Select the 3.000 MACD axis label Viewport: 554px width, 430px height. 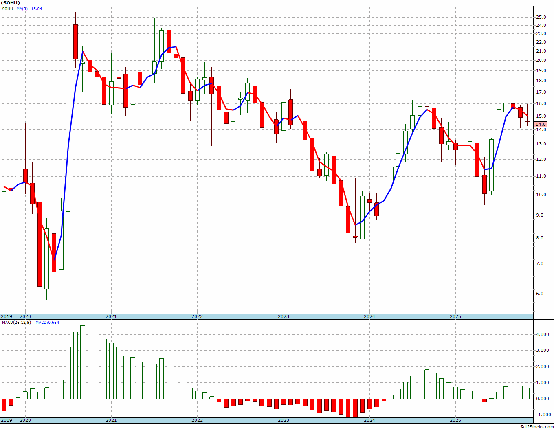click(x=542, y=350)
